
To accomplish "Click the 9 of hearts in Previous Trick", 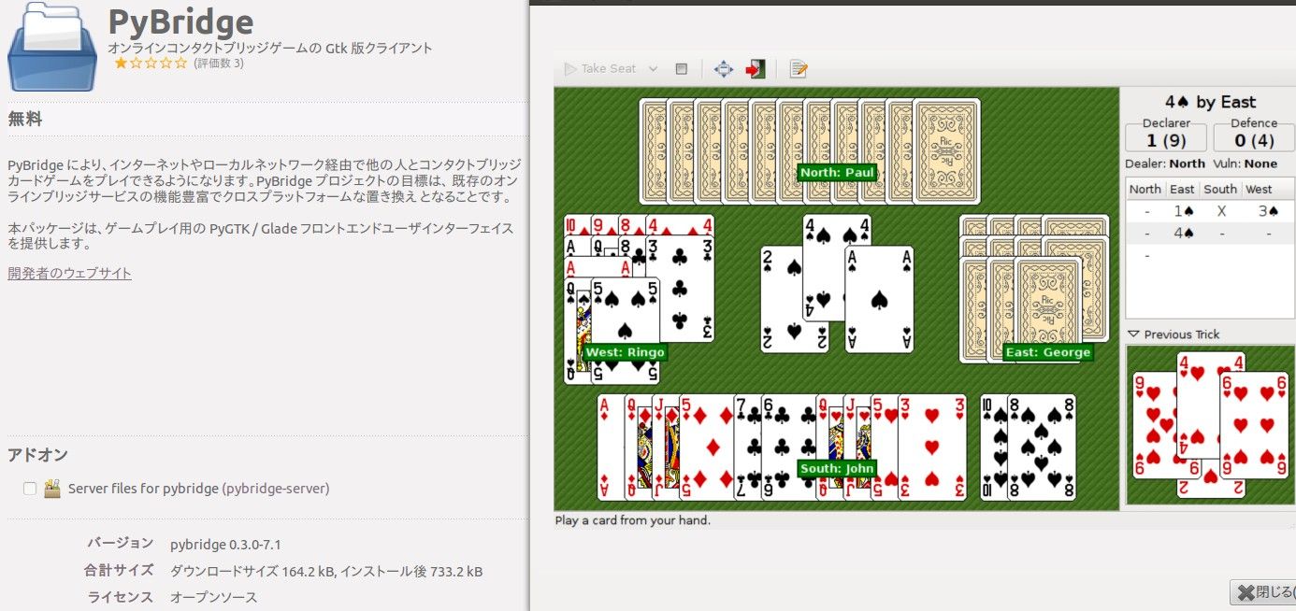I will pyautogui.click(x=1155, y=425).
